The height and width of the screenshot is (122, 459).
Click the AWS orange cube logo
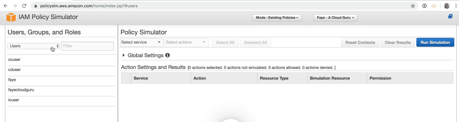(x=11, y=17)
